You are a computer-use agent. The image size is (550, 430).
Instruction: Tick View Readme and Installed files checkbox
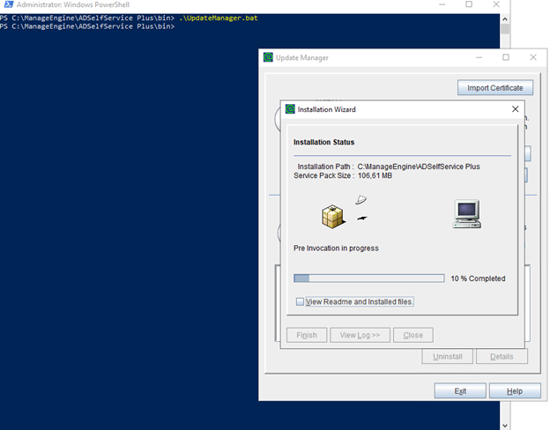[300, 301]
